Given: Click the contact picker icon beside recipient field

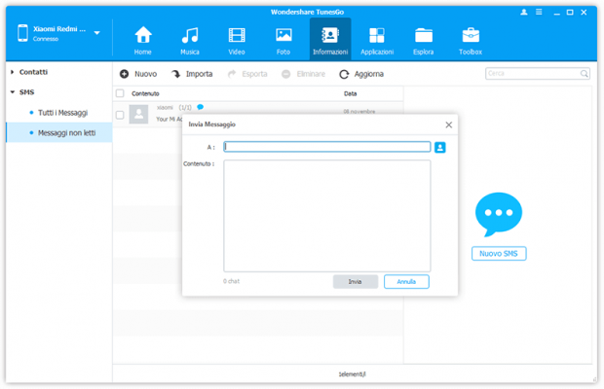Looking at the screenshot, I should point(440,148).
